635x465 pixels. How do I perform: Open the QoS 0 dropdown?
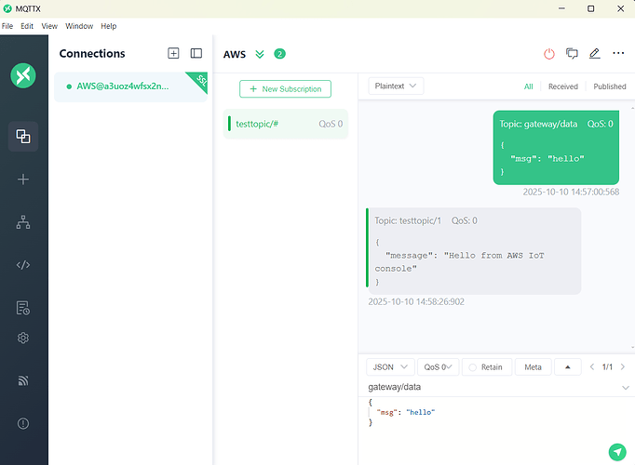(438, 367)
